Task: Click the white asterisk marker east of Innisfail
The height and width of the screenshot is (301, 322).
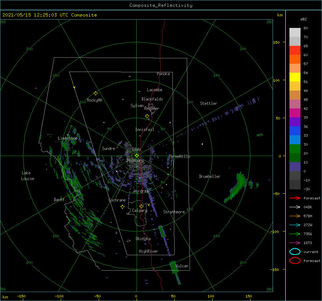Action: coord(170,123)
